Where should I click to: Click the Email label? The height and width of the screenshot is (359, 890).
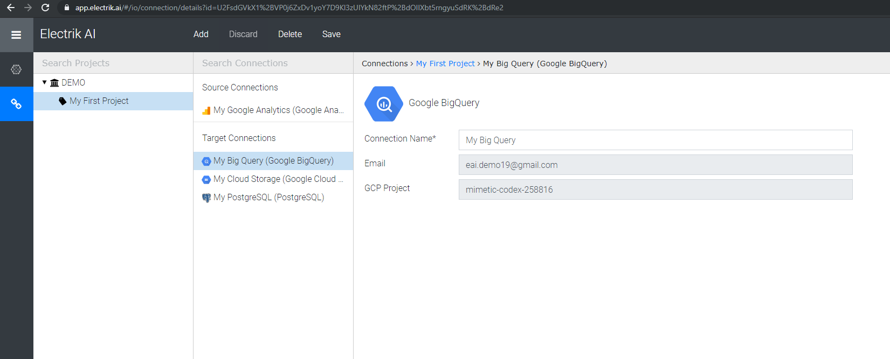[375, 163]
